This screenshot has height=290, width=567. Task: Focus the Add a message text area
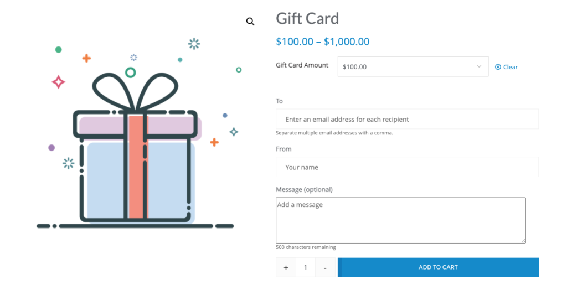click(x=401, y=220)
